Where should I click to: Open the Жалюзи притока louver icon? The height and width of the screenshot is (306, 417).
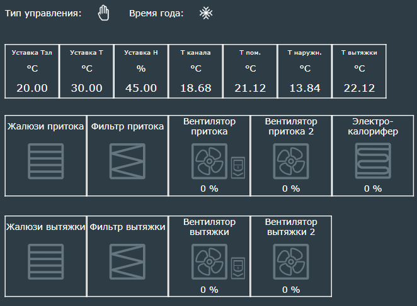(46, 161)
